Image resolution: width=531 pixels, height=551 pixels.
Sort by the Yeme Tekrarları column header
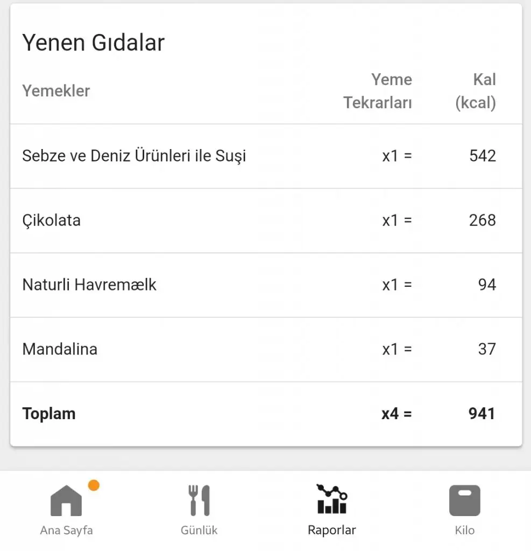coord(378,91)
